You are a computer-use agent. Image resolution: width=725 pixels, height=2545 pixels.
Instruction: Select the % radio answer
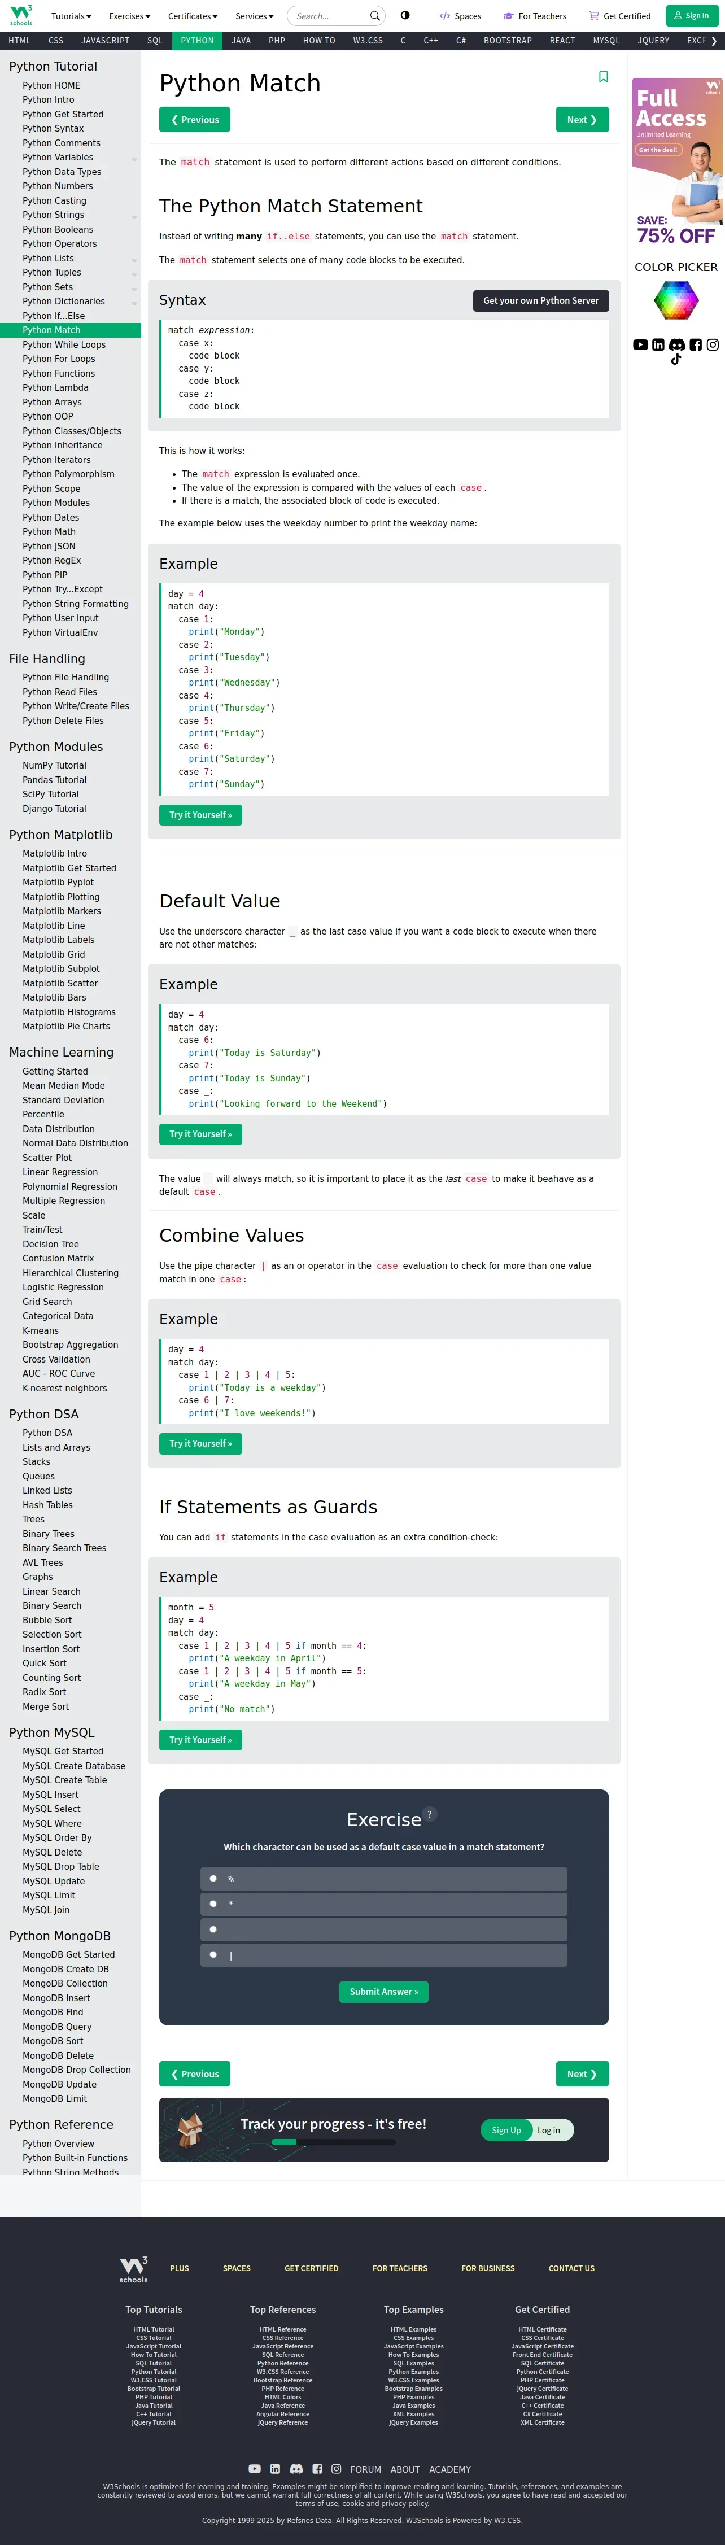212,1878
